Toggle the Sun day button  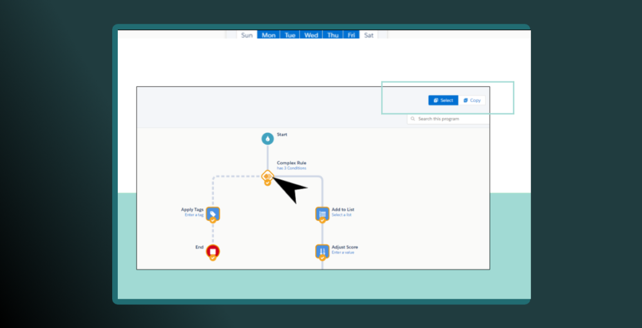click(x=247, y=35)
